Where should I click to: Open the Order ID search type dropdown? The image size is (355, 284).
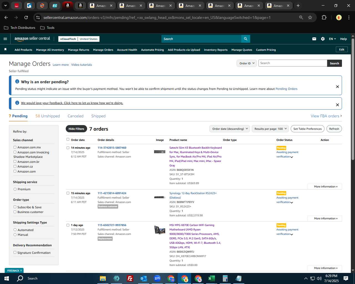(x=247, y=63)
